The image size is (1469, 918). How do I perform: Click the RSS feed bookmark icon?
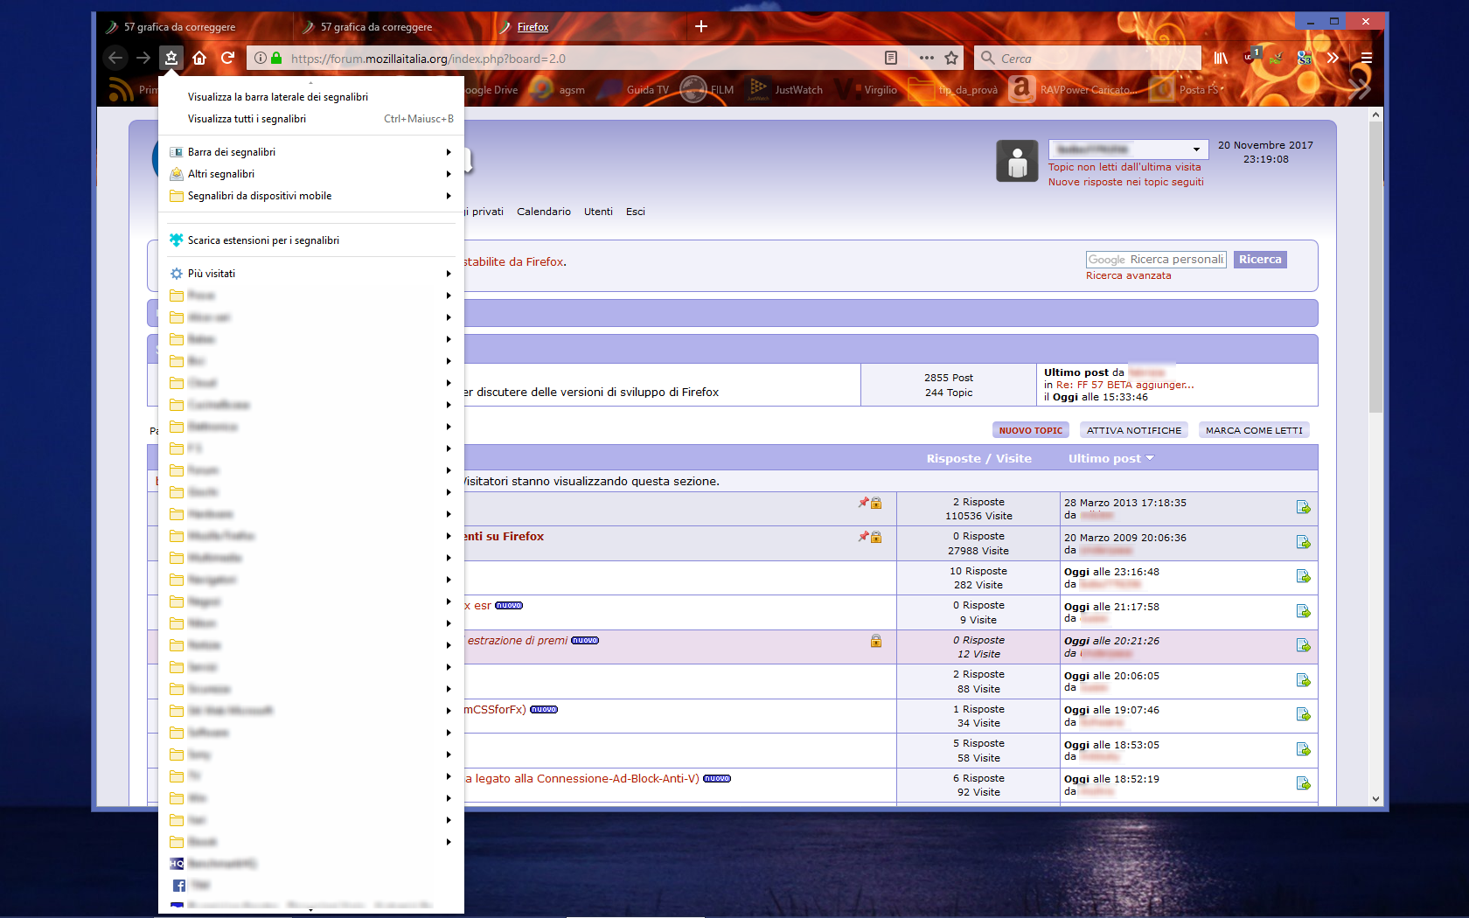pos(121,89)
